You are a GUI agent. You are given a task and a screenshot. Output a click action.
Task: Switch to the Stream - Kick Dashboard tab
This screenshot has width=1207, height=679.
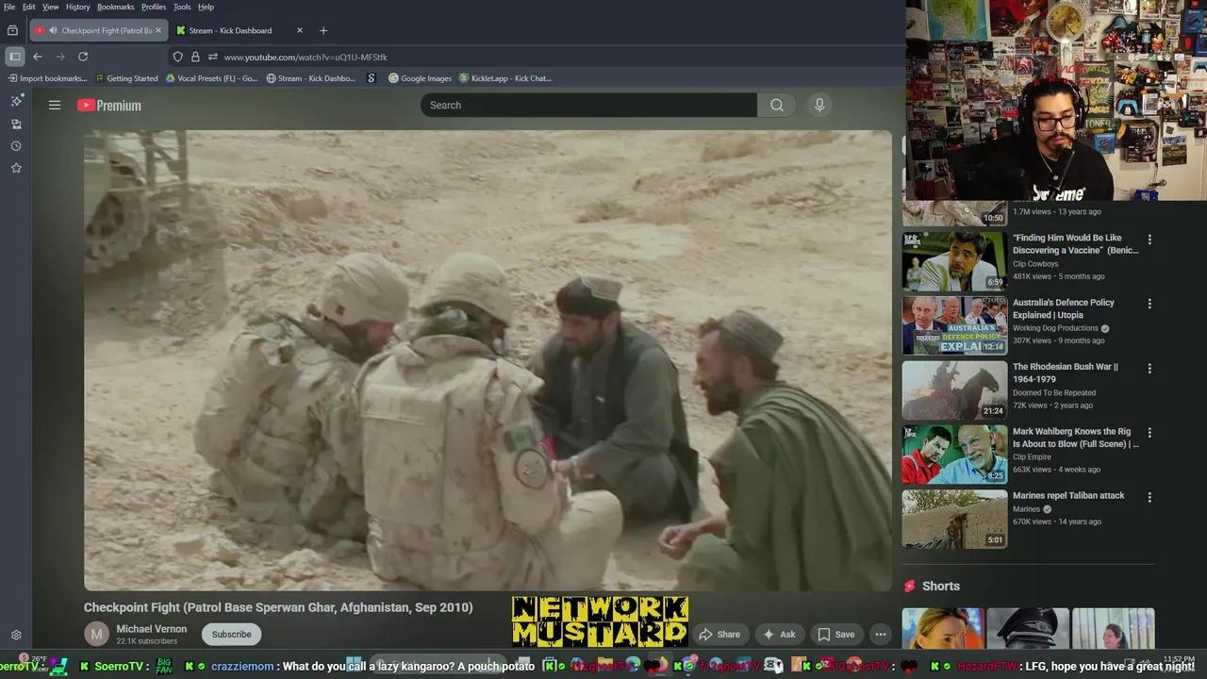click(228, 29)
